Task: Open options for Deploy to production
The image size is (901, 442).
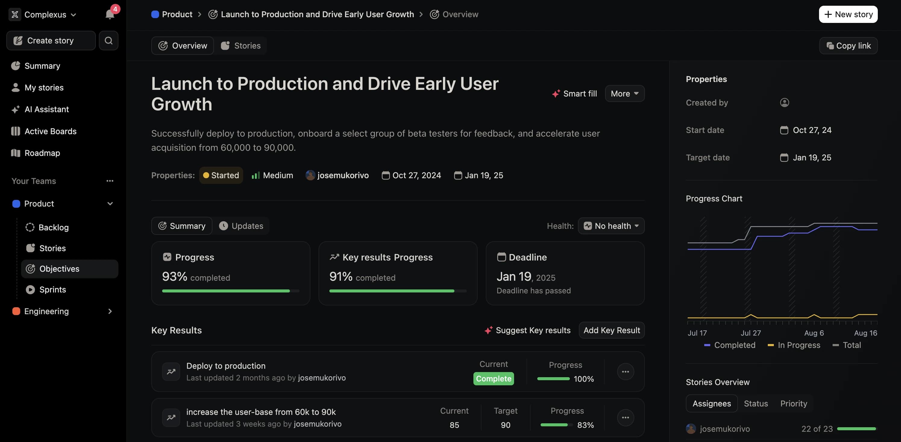Action: [625, 372]
